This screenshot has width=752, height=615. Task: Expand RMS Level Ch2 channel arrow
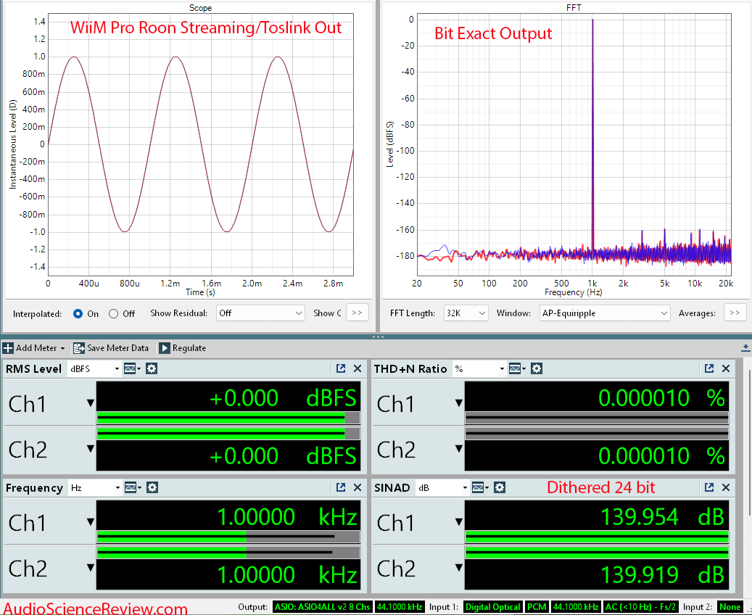click(x=90, y=449)
